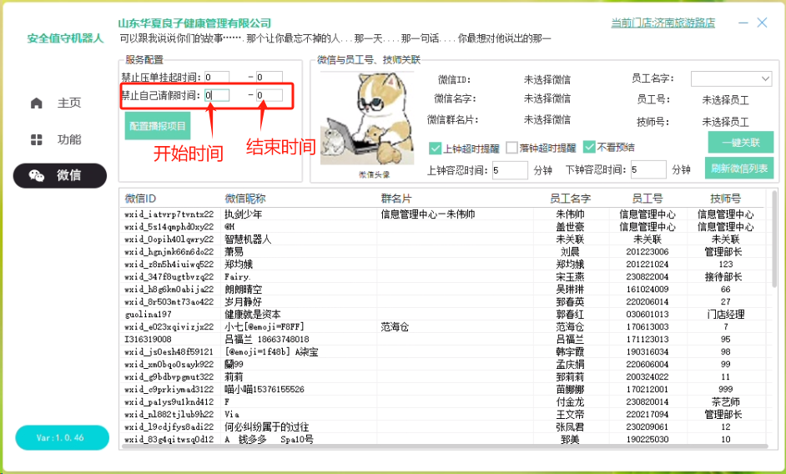
Task: Click the home icon beside 主页
Action: pyautogui.click(x=36, y=103)
